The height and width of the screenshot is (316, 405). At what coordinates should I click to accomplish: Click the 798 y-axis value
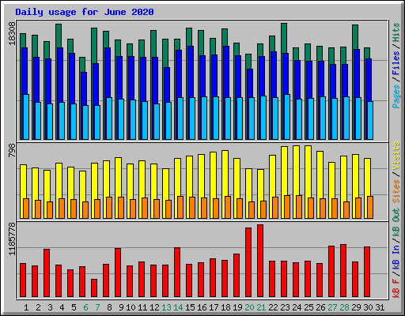(13, 151)
